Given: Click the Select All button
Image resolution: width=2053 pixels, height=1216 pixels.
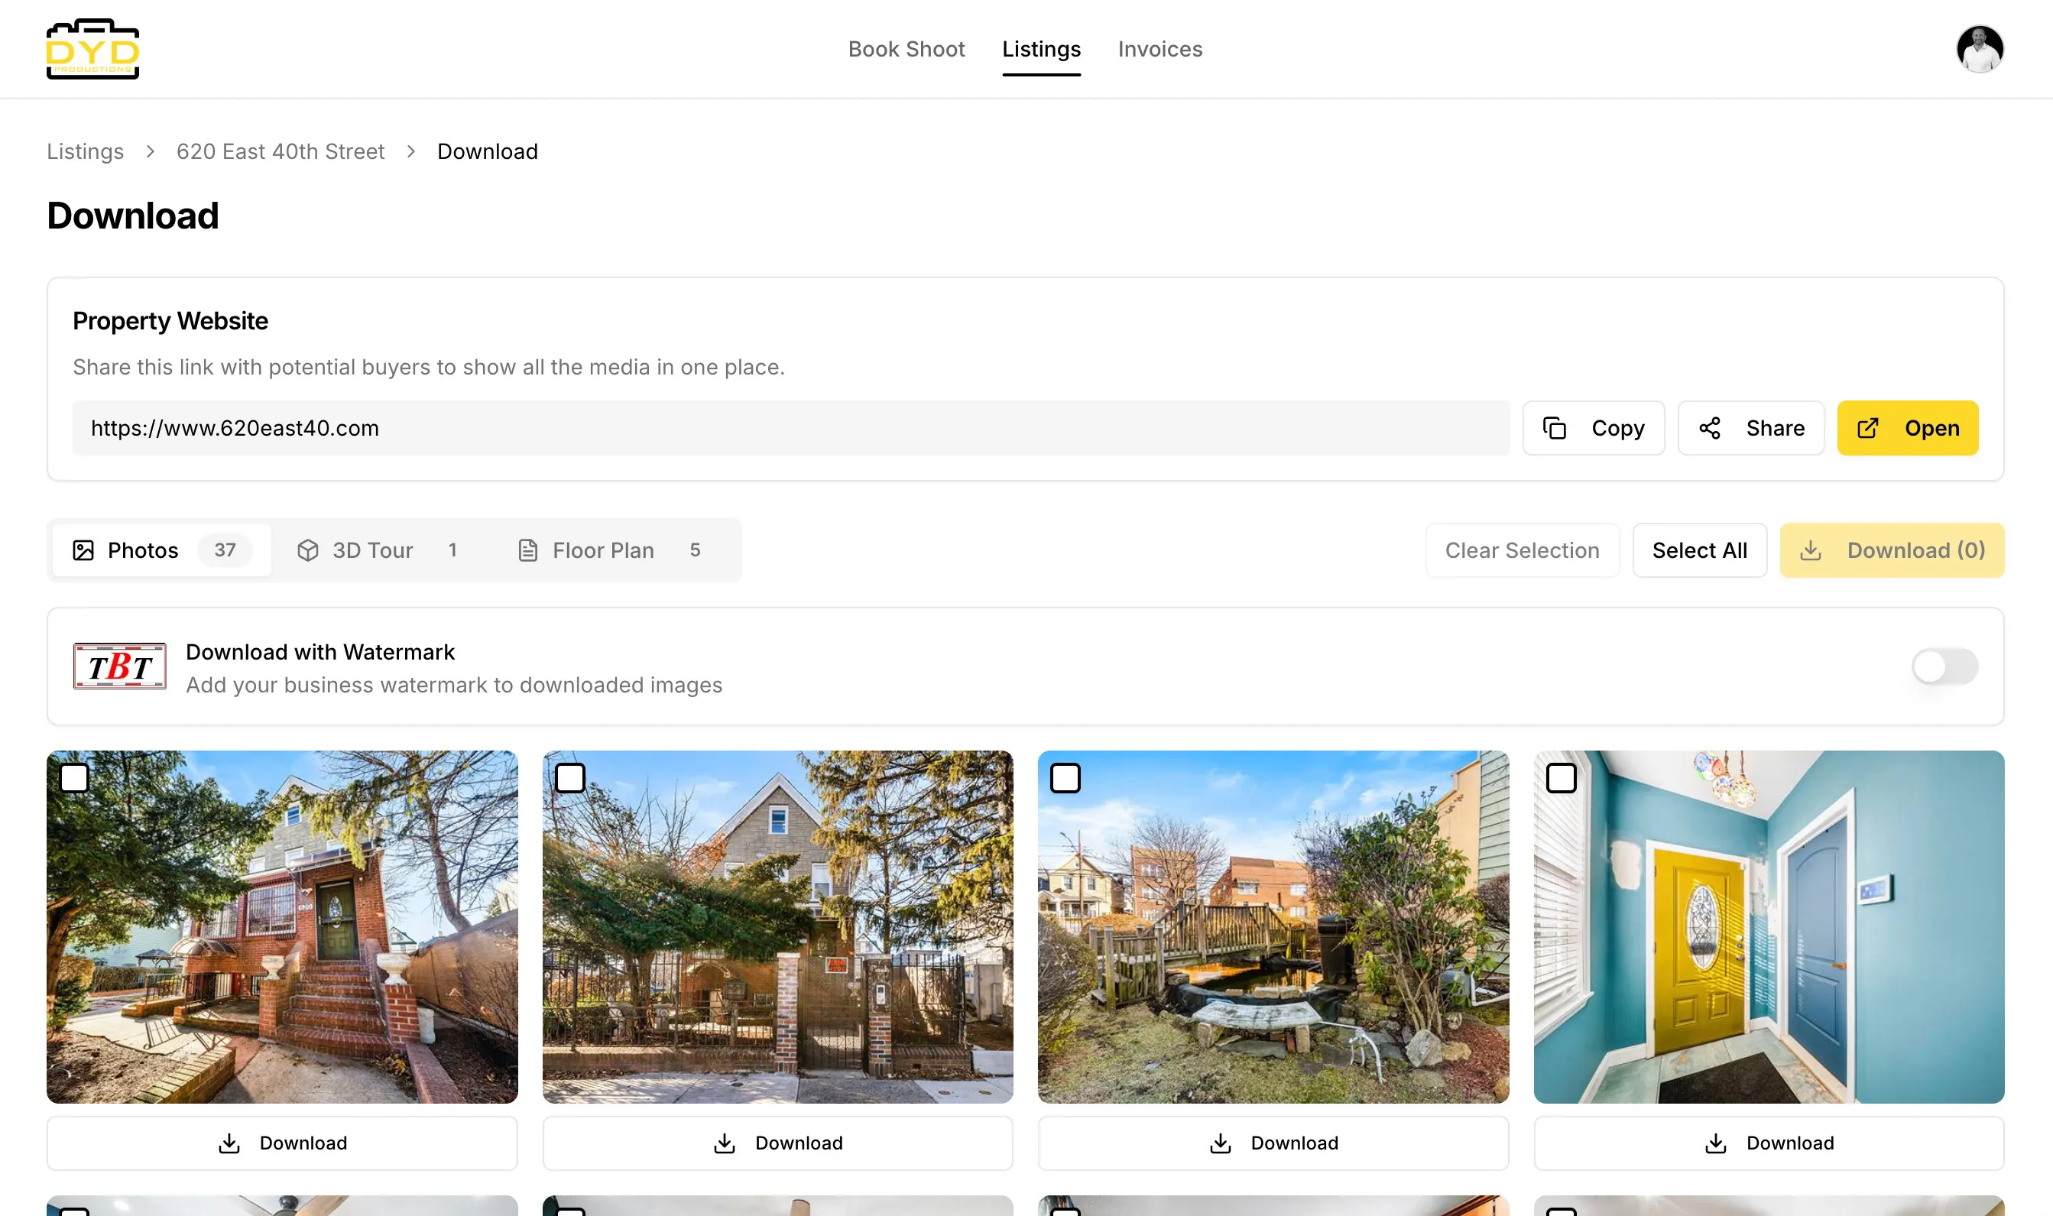Looking at the screenshot, I should tap(1699, 550).
